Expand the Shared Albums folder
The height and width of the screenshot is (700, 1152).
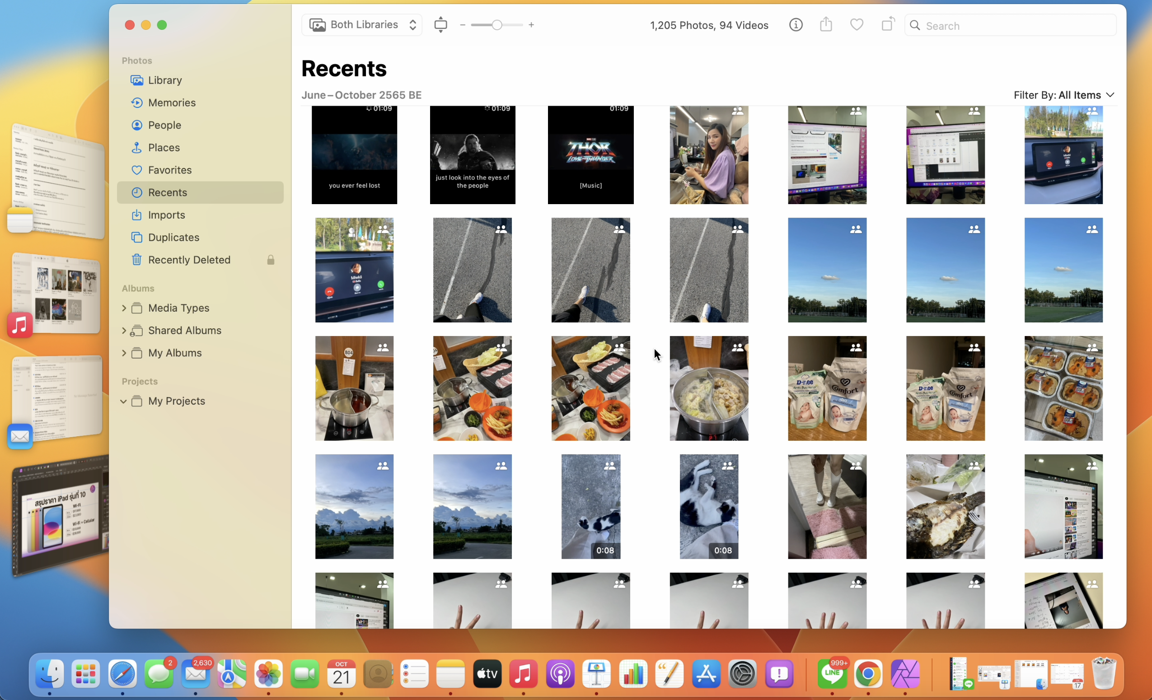[124, 331]
